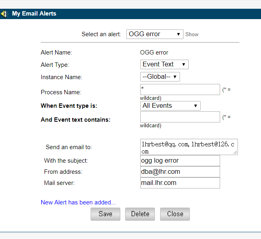Click the Delete button
Viewport: 261px width, 239px height.
click(x=140, y=214)
